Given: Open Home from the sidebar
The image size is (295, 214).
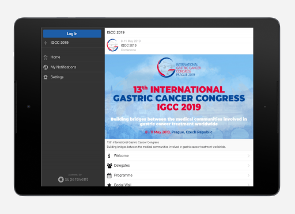Looking at the screenshot, I should tap(73, 57).
